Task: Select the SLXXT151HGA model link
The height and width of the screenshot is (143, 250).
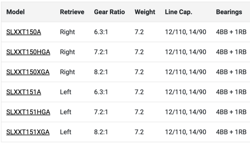Action: (28, 112)
